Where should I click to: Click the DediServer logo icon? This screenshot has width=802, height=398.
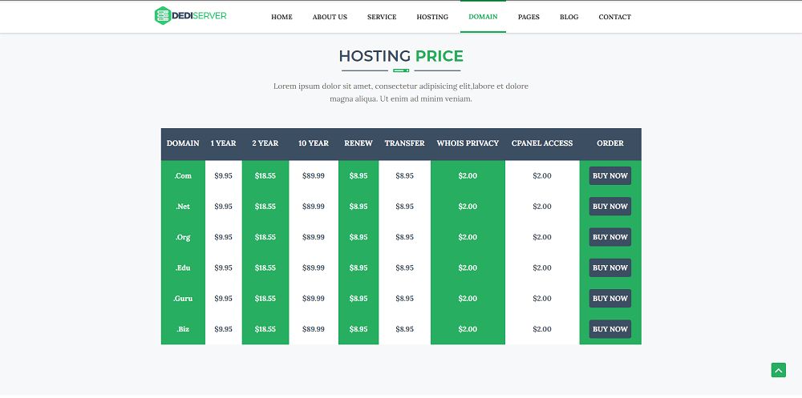[x=163, y=16]
